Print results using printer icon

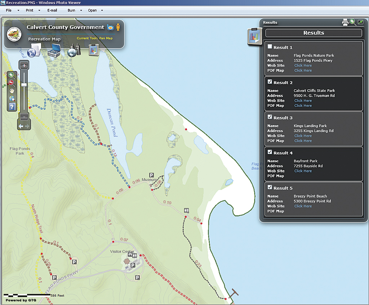point(345,22)
